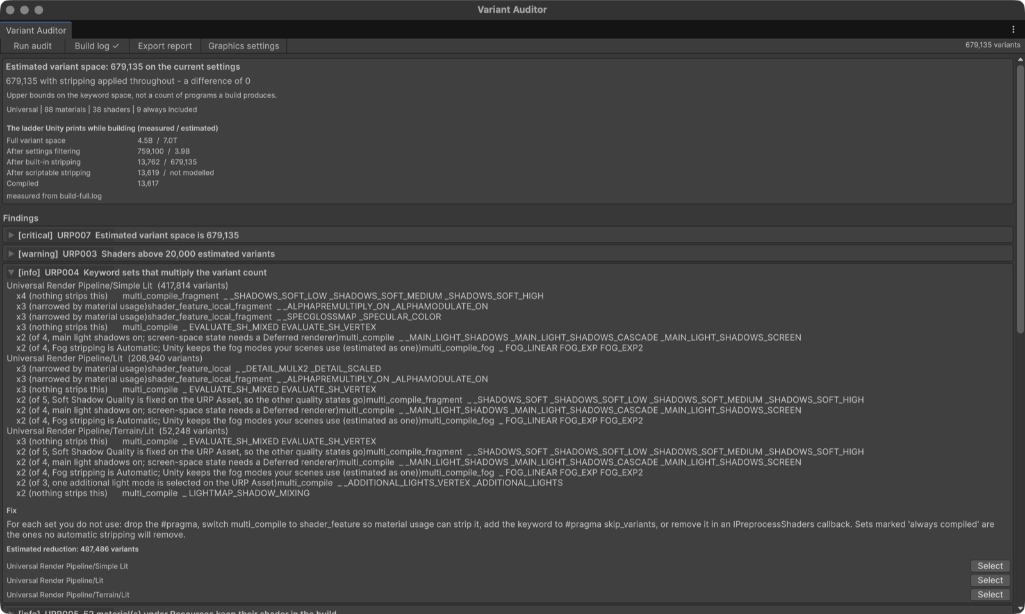Click the 'Full variant space' ladder row
Screen dimensions: 1025x614
pyautogui.click(x=92, y=141)
